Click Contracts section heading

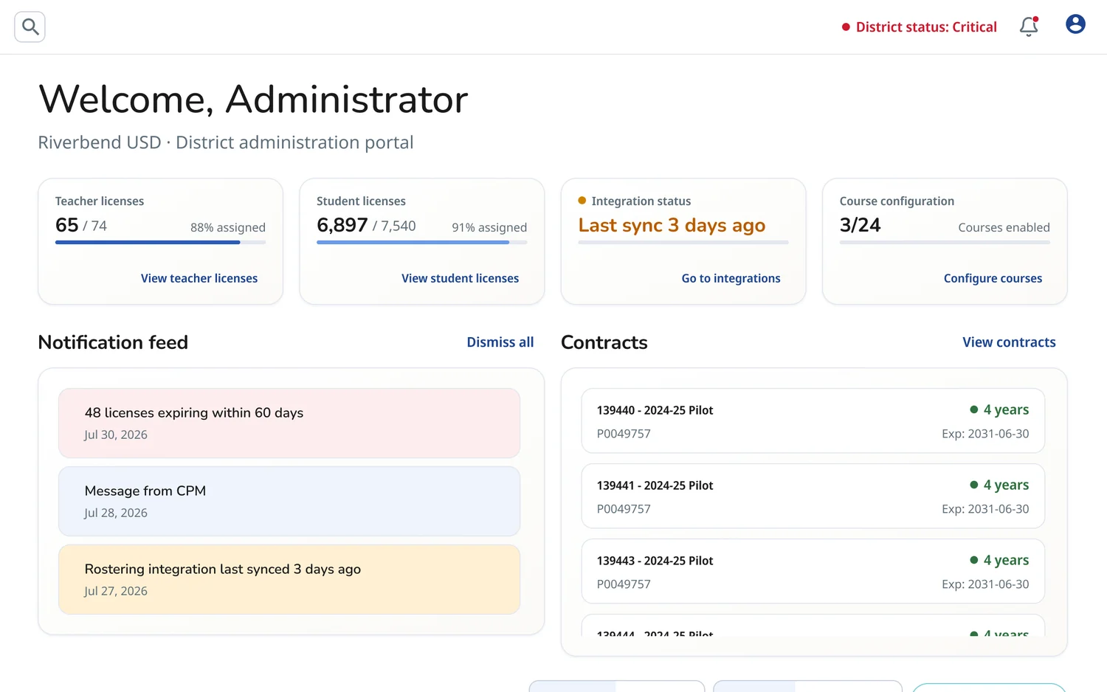click(x=604, y=342)
